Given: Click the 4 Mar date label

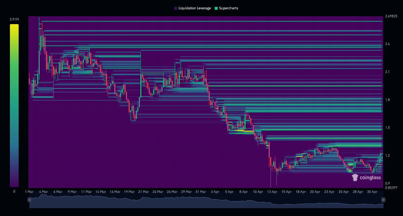Looking at the screenshot, I should tap(43, 192).
